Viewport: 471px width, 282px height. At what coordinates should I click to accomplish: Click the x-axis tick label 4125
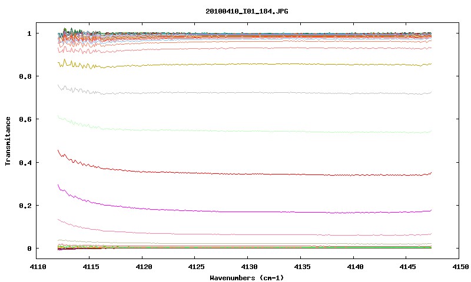click(x=197, y=267)
